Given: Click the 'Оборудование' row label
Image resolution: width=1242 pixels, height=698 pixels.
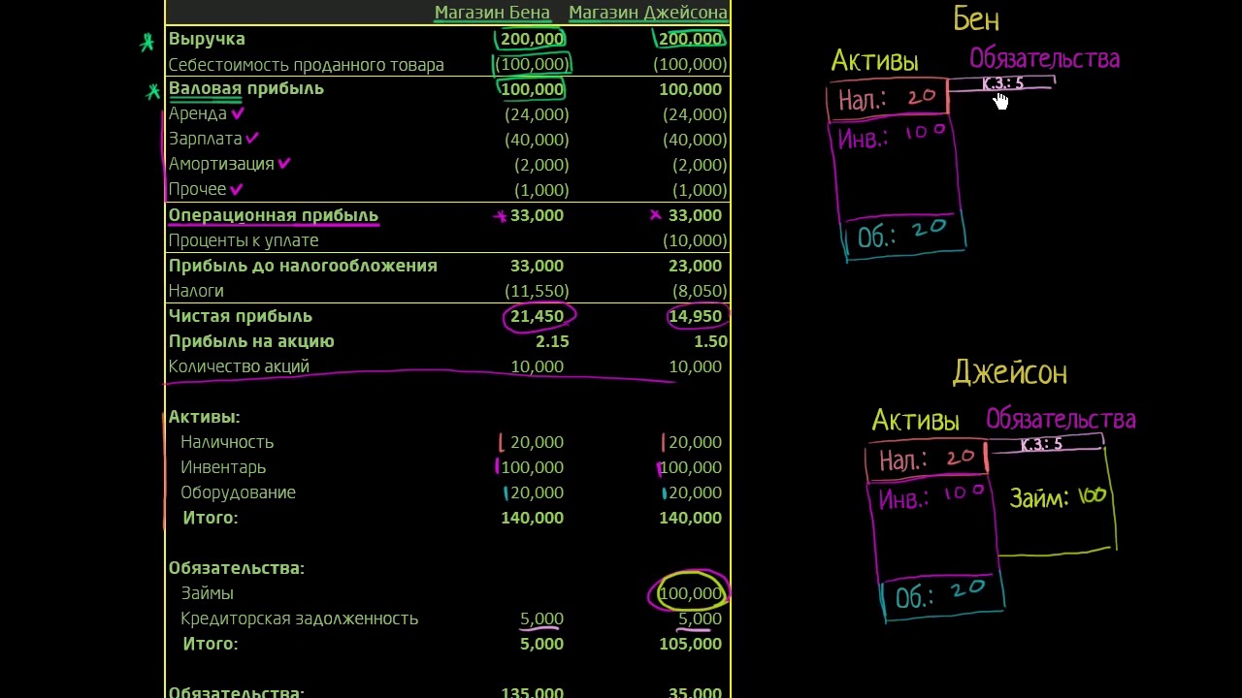Looking at the screenshot, I should [238, 492].
